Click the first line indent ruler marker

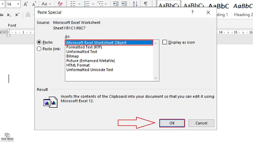8,31
